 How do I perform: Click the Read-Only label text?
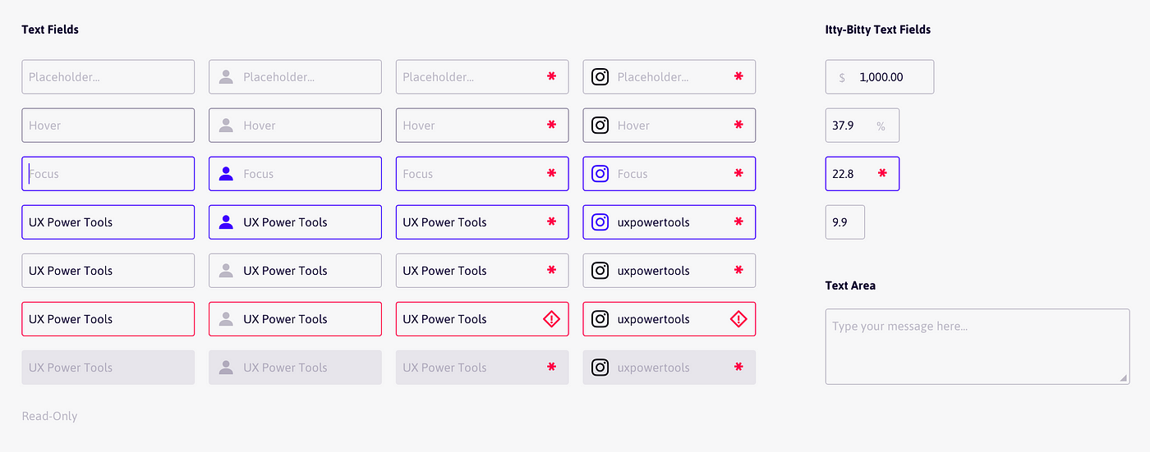49,416
